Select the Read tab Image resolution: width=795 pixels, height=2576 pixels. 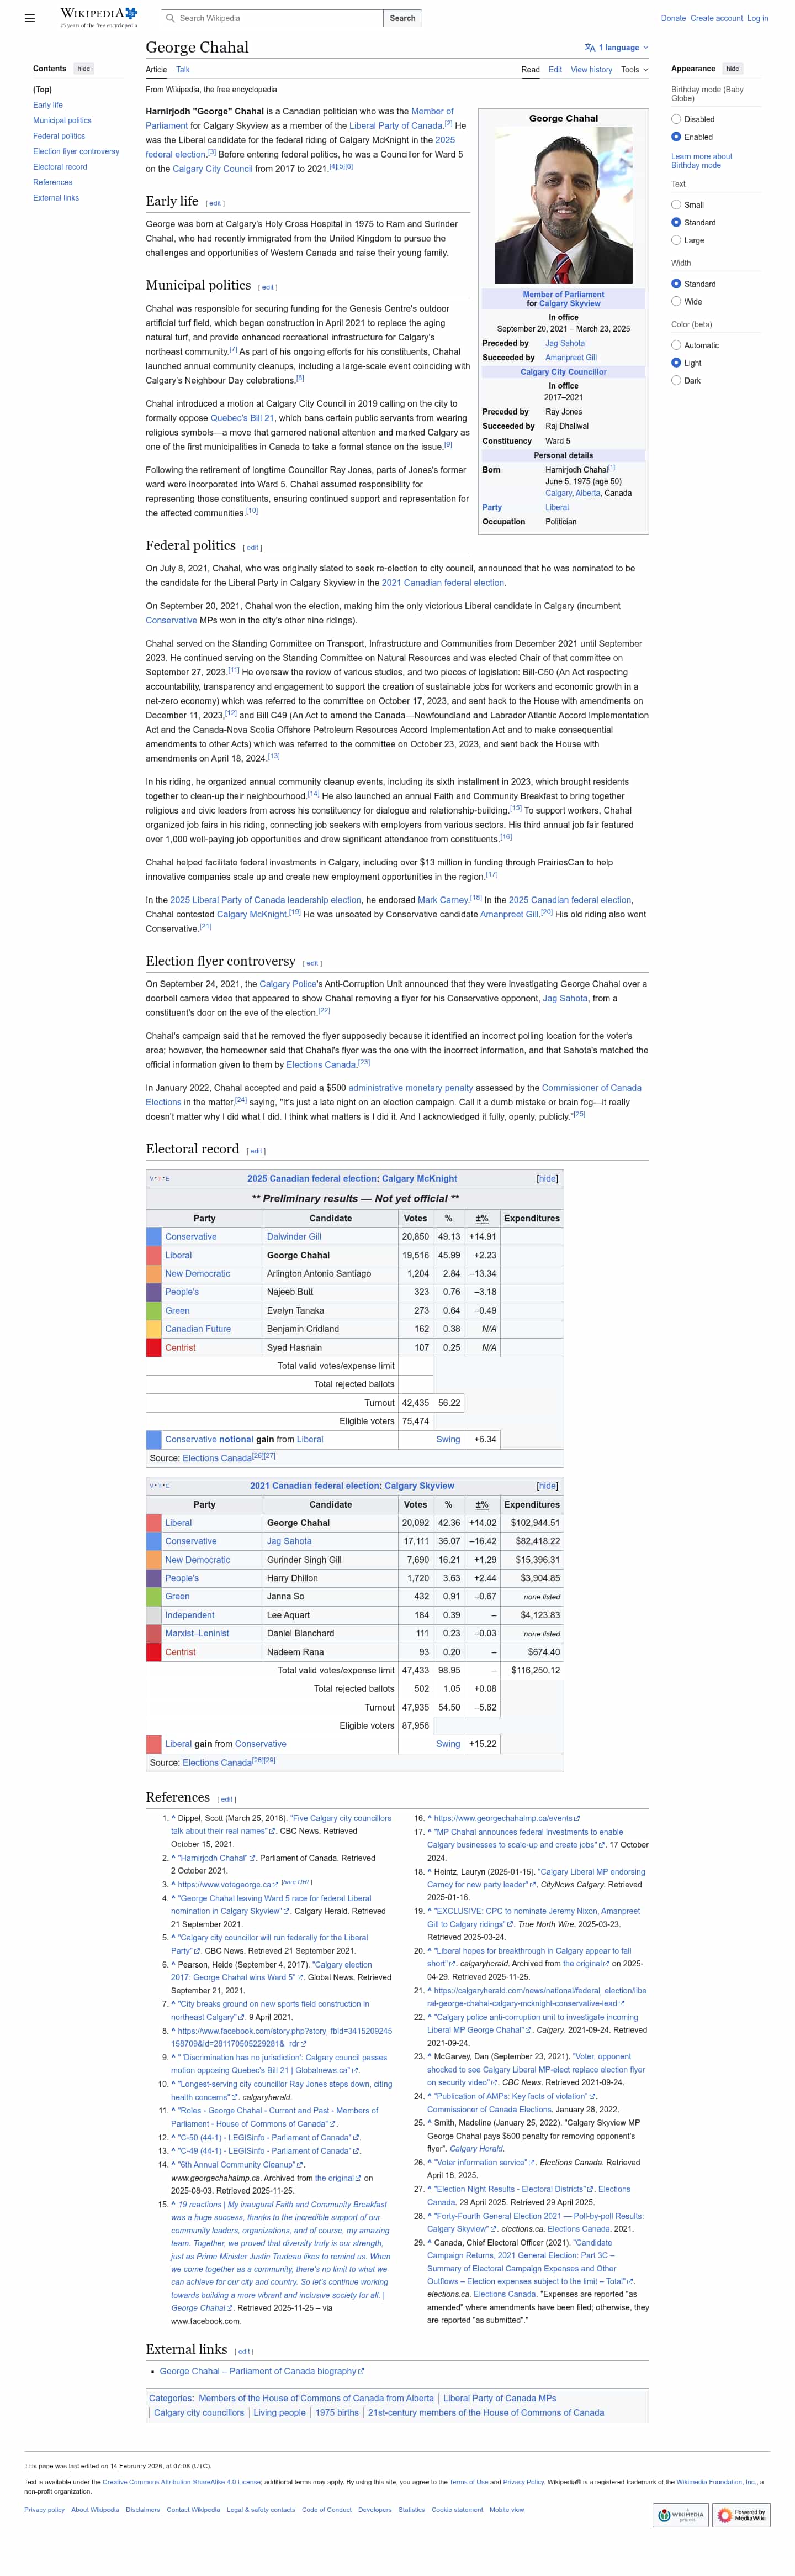tap(531, 70)
